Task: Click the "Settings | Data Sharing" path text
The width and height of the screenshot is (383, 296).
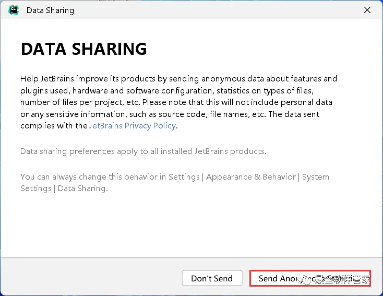Action: point(64,188)
